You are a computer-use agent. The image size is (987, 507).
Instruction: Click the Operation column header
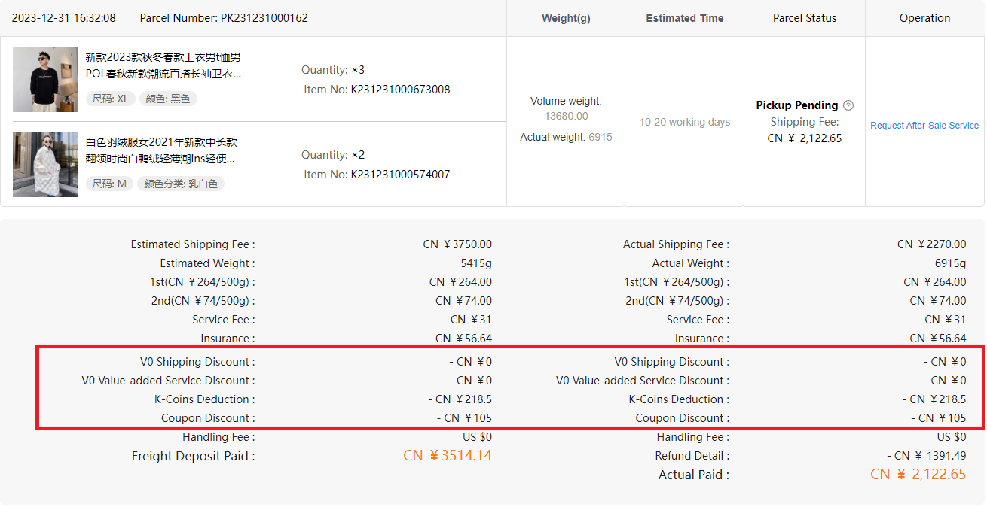924,18
